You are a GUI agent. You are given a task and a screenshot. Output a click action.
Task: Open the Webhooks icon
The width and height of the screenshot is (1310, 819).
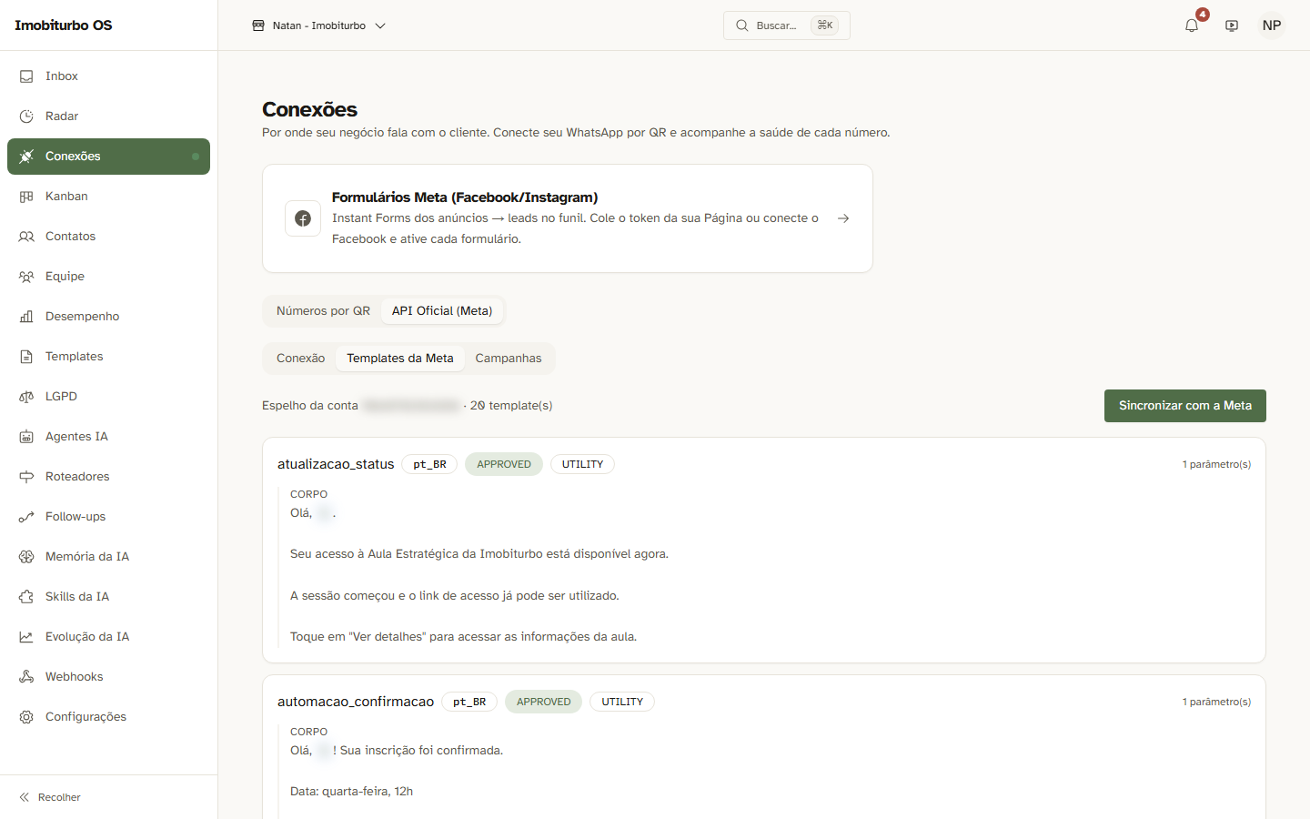(x=26, y=677)
